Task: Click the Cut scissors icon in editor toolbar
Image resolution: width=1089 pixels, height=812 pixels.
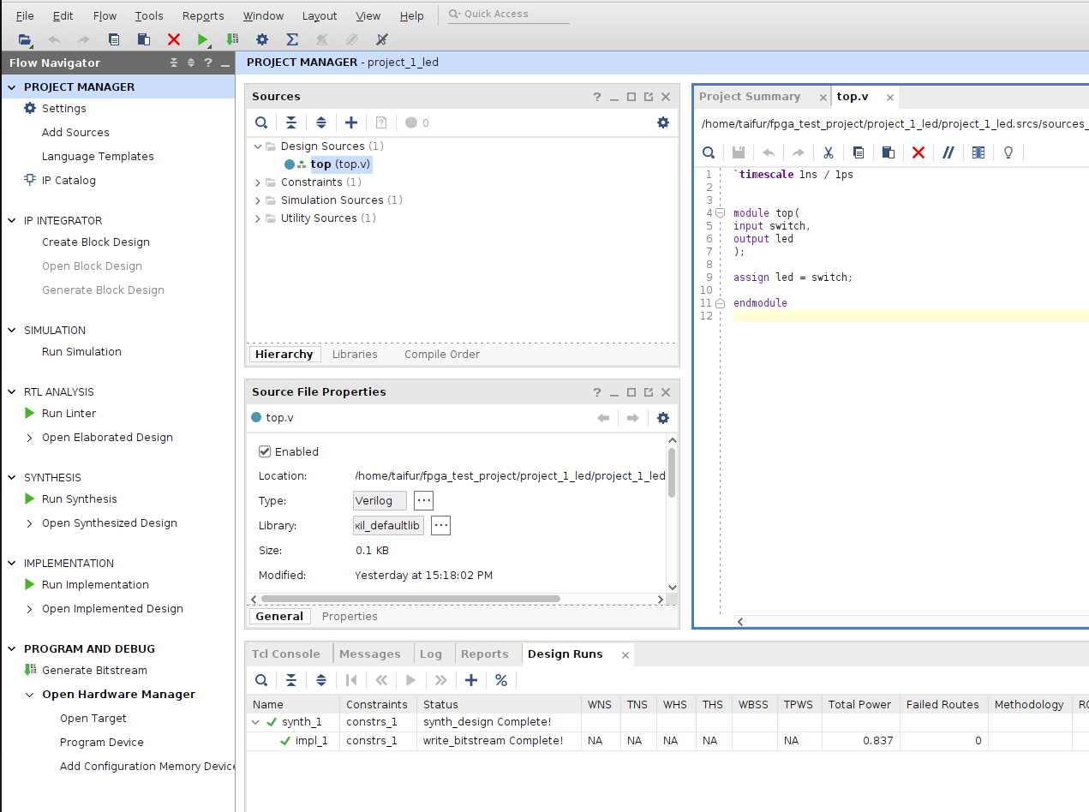Action: click(x=829, y=152)
